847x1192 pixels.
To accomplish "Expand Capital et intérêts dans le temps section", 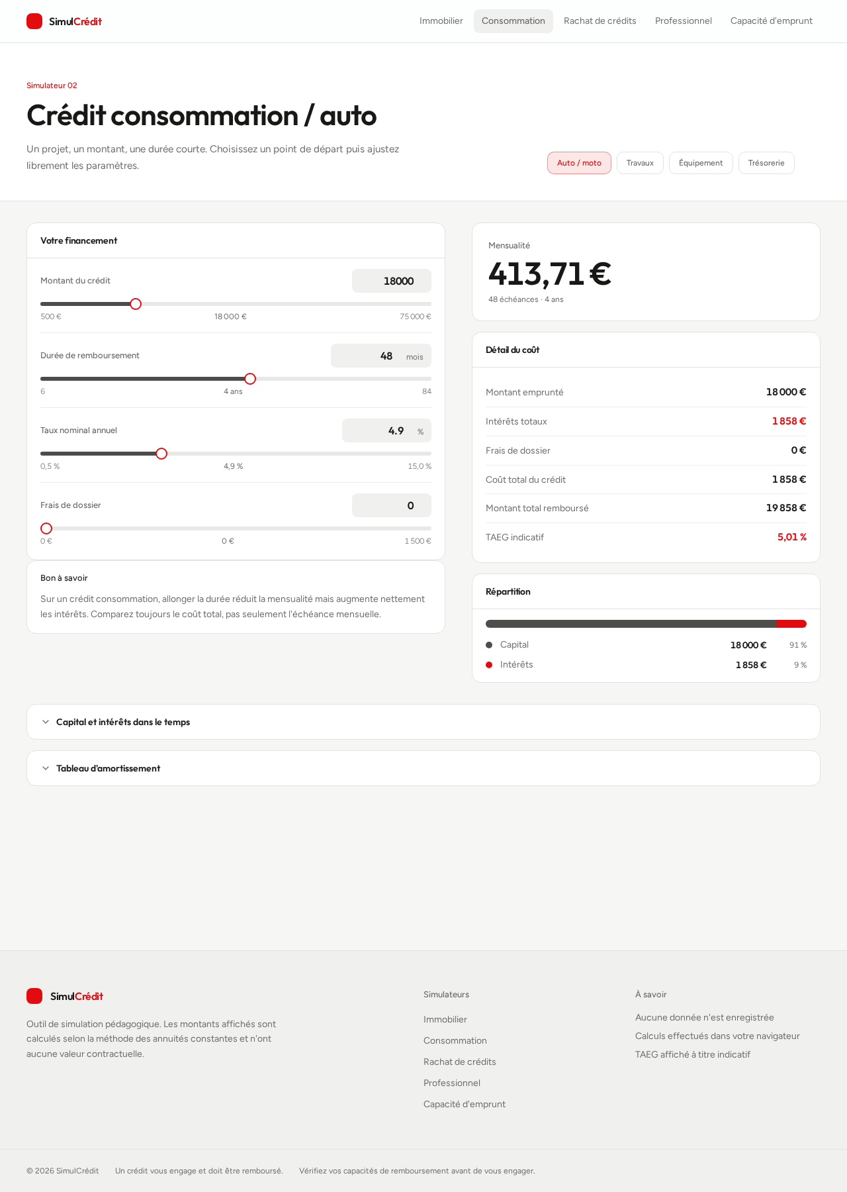I will (423, 722).
